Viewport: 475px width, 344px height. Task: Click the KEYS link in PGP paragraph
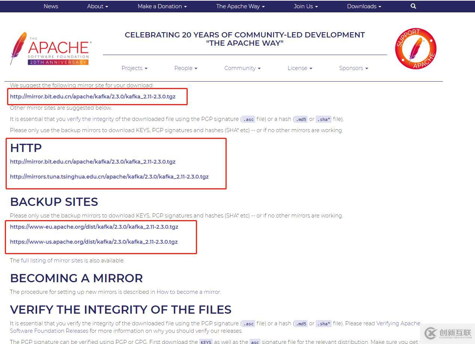[206, 342]
